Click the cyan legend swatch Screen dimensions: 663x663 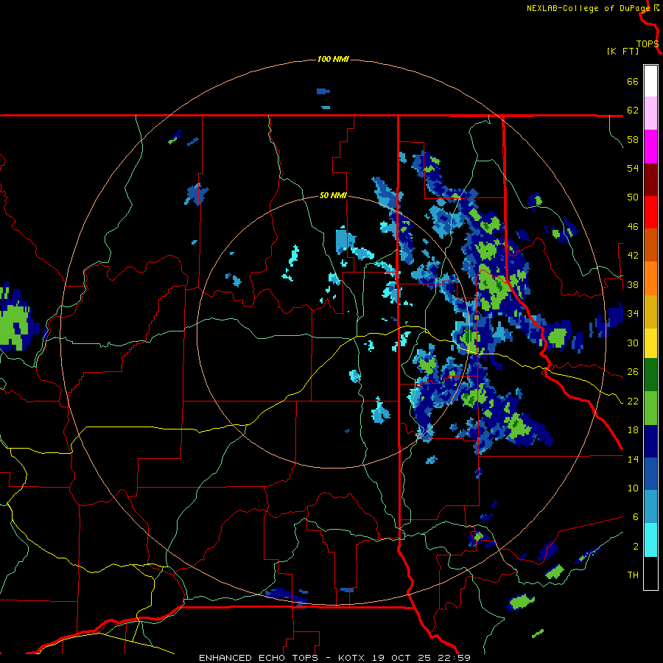(650, 540)
